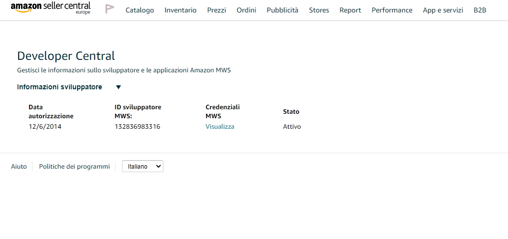The width and height of the screenshot is (508, 239).
Task: Click the Informazioni sviluppatore heading
Action: coord(59,87)
